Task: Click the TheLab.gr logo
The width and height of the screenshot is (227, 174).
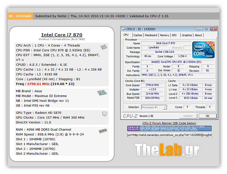Action: pos(167,150)
